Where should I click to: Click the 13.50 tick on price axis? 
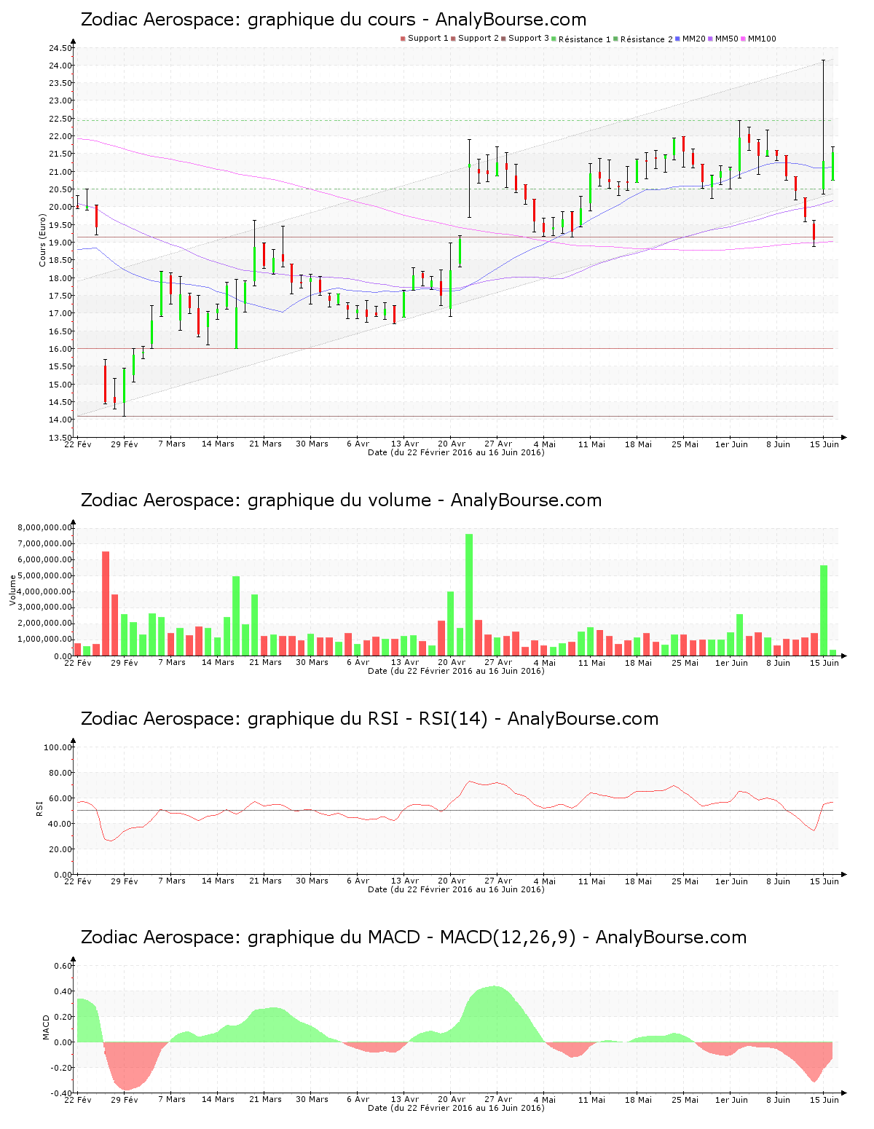pos(60,438)
